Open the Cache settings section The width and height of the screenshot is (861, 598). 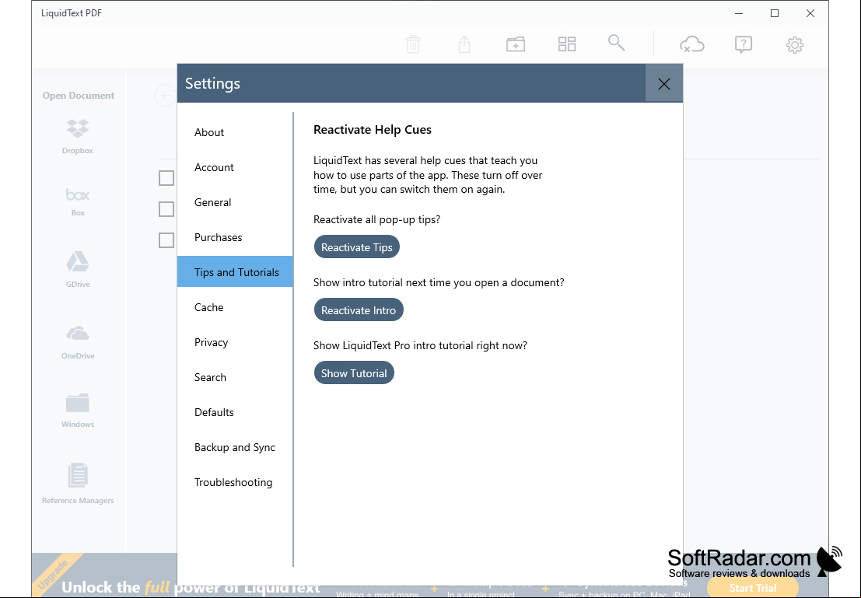[x=235, y=307]
